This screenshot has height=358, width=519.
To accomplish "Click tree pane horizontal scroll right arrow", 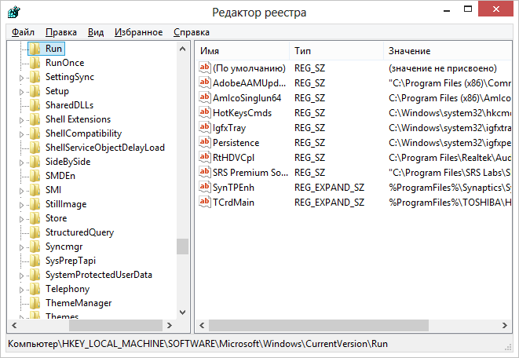I will 170,325.
